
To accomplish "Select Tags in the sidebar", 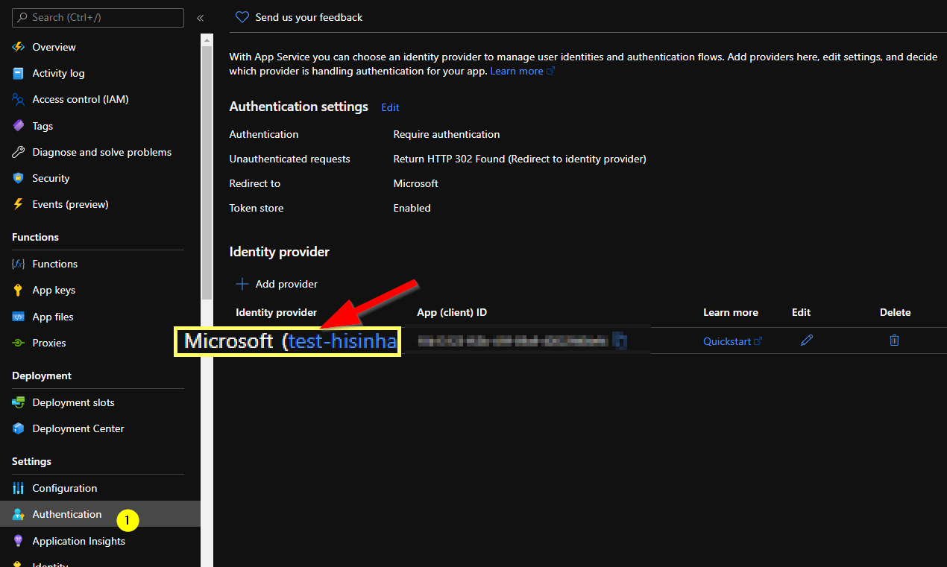I will click(x=100, y=126).
